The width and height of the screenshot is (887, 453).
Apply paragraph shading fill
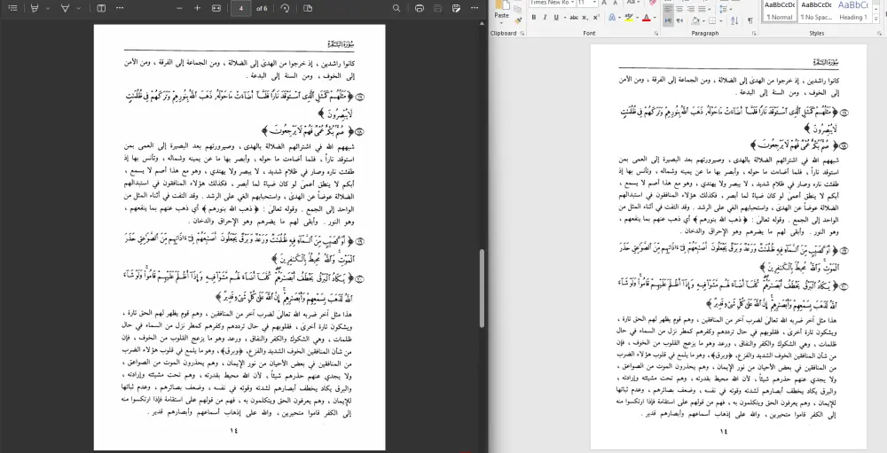pos(695,20)
